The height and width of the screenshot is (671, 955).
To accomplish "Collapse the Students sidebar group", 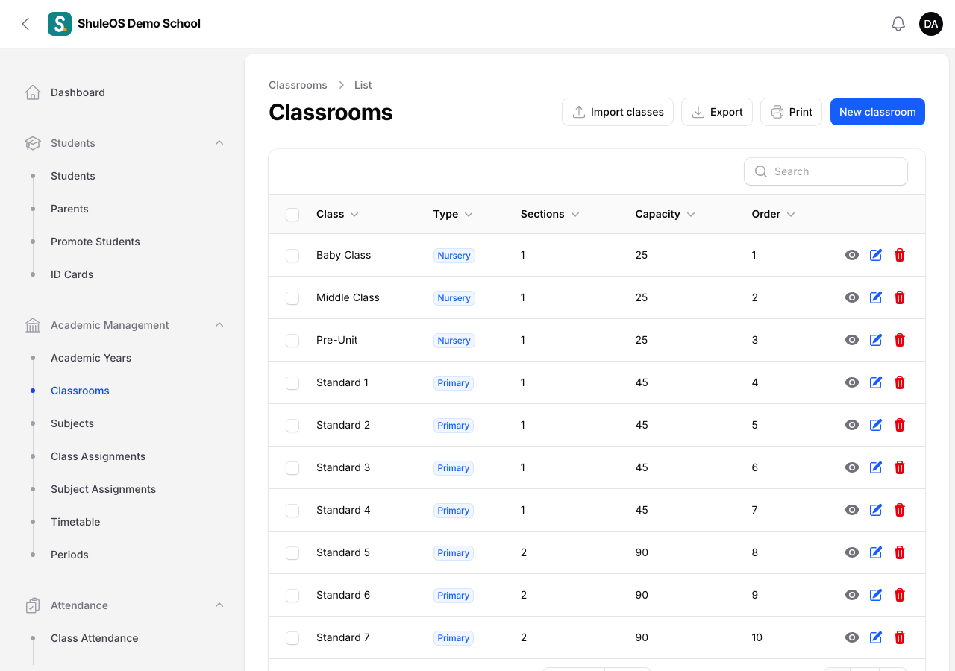I will click(x=219, y=143).
